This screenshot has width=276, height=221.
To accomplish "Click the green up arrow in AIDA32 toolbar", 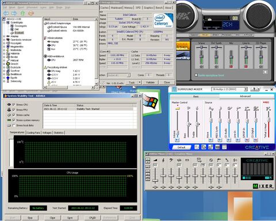I will tap(23, 13).
